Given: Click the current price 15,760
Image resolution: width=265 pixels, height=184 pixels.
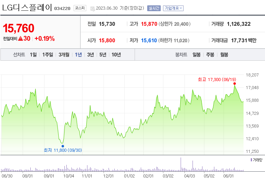Looking at the screenshot, I should click(18, 28).
